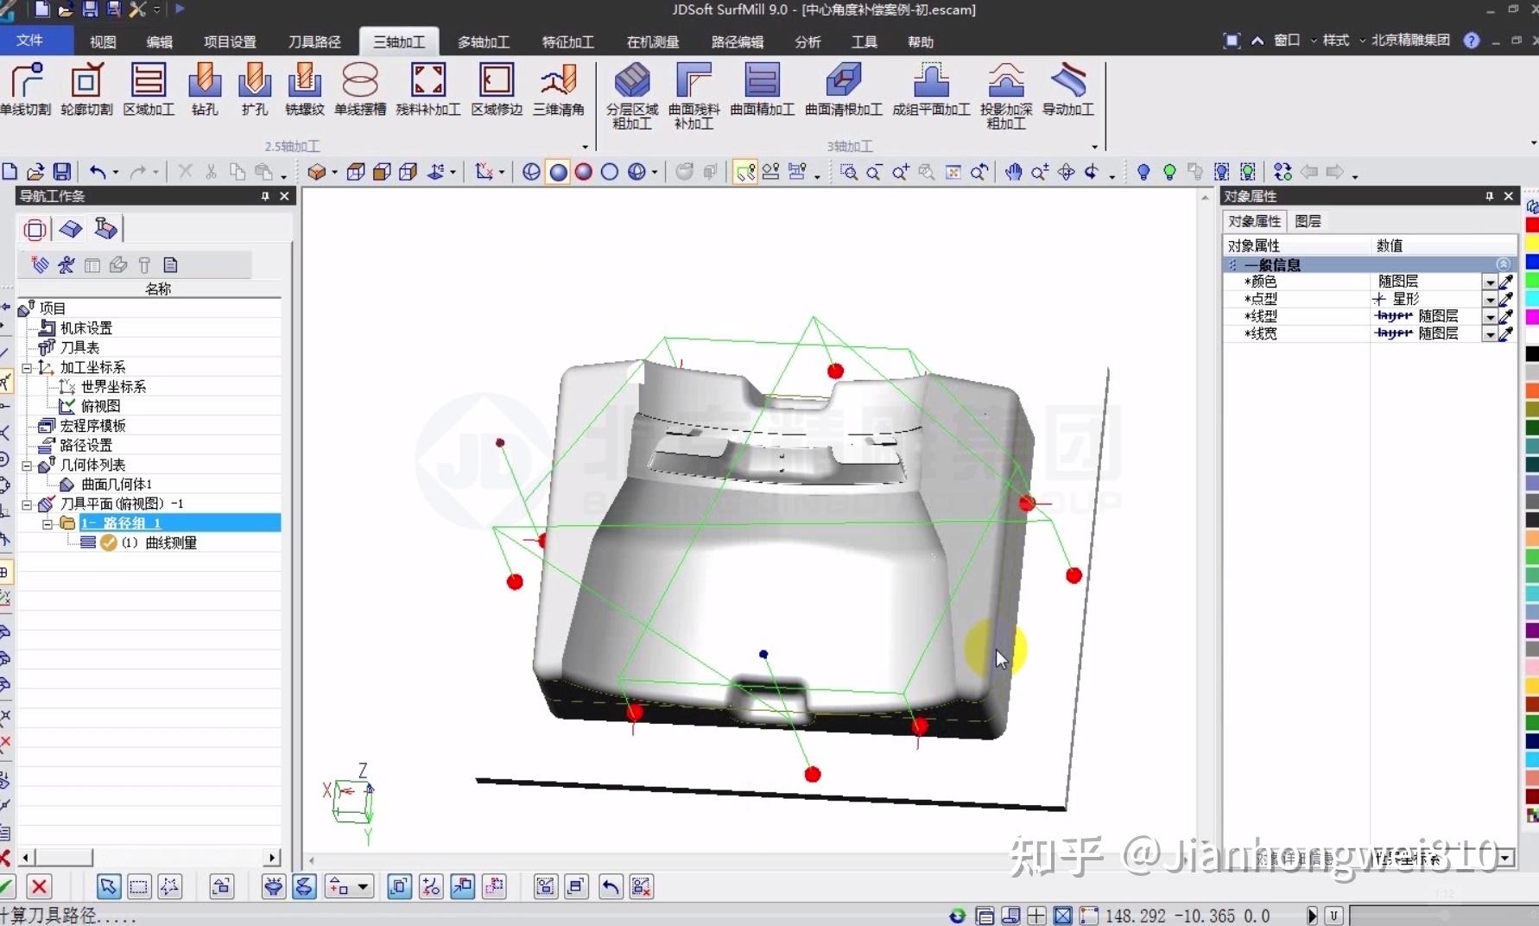Switch to the 视图 ribbon tab
The image size is (1539, 926).
coord(103,41)
